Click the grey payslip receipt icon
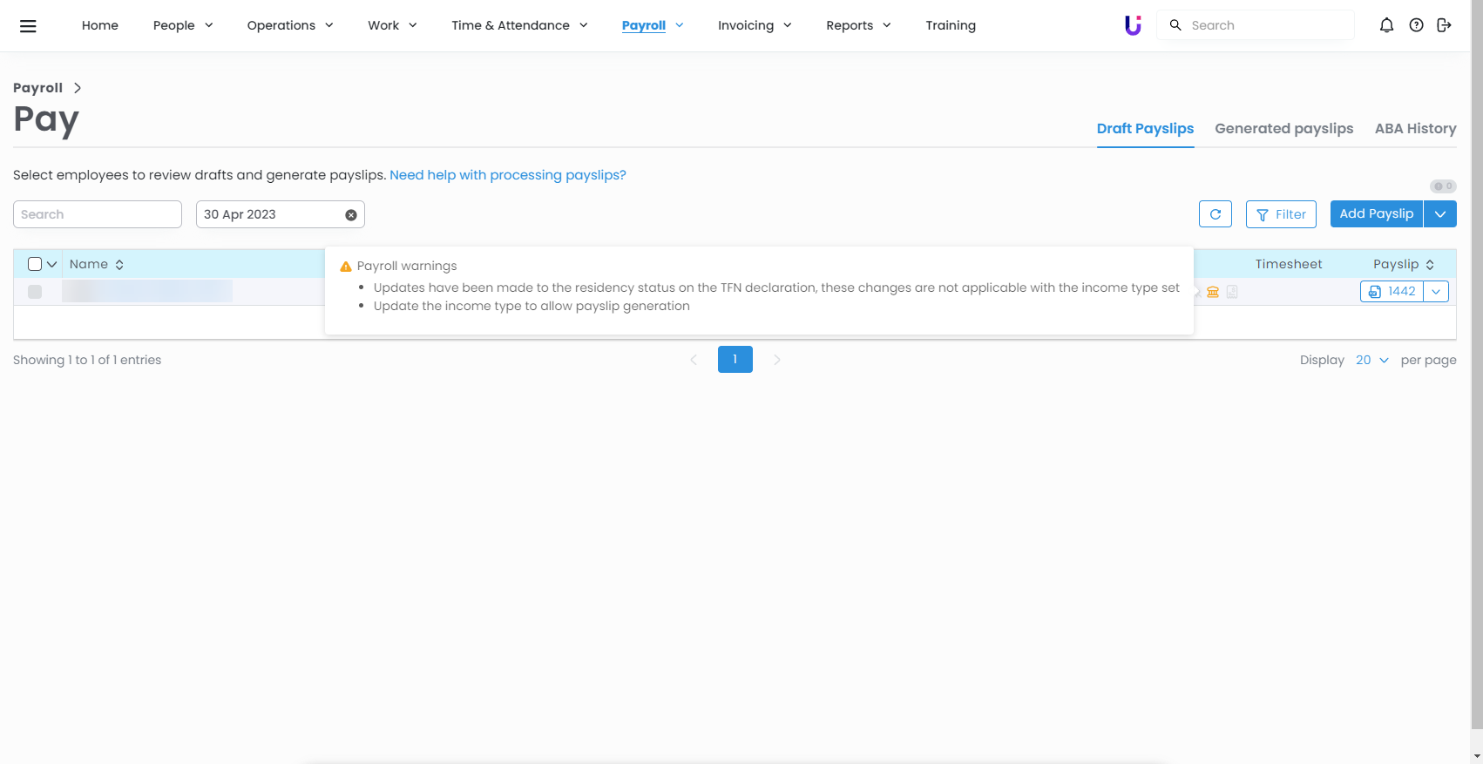This screenshot has height=764, width=1483. [1232, 292]
